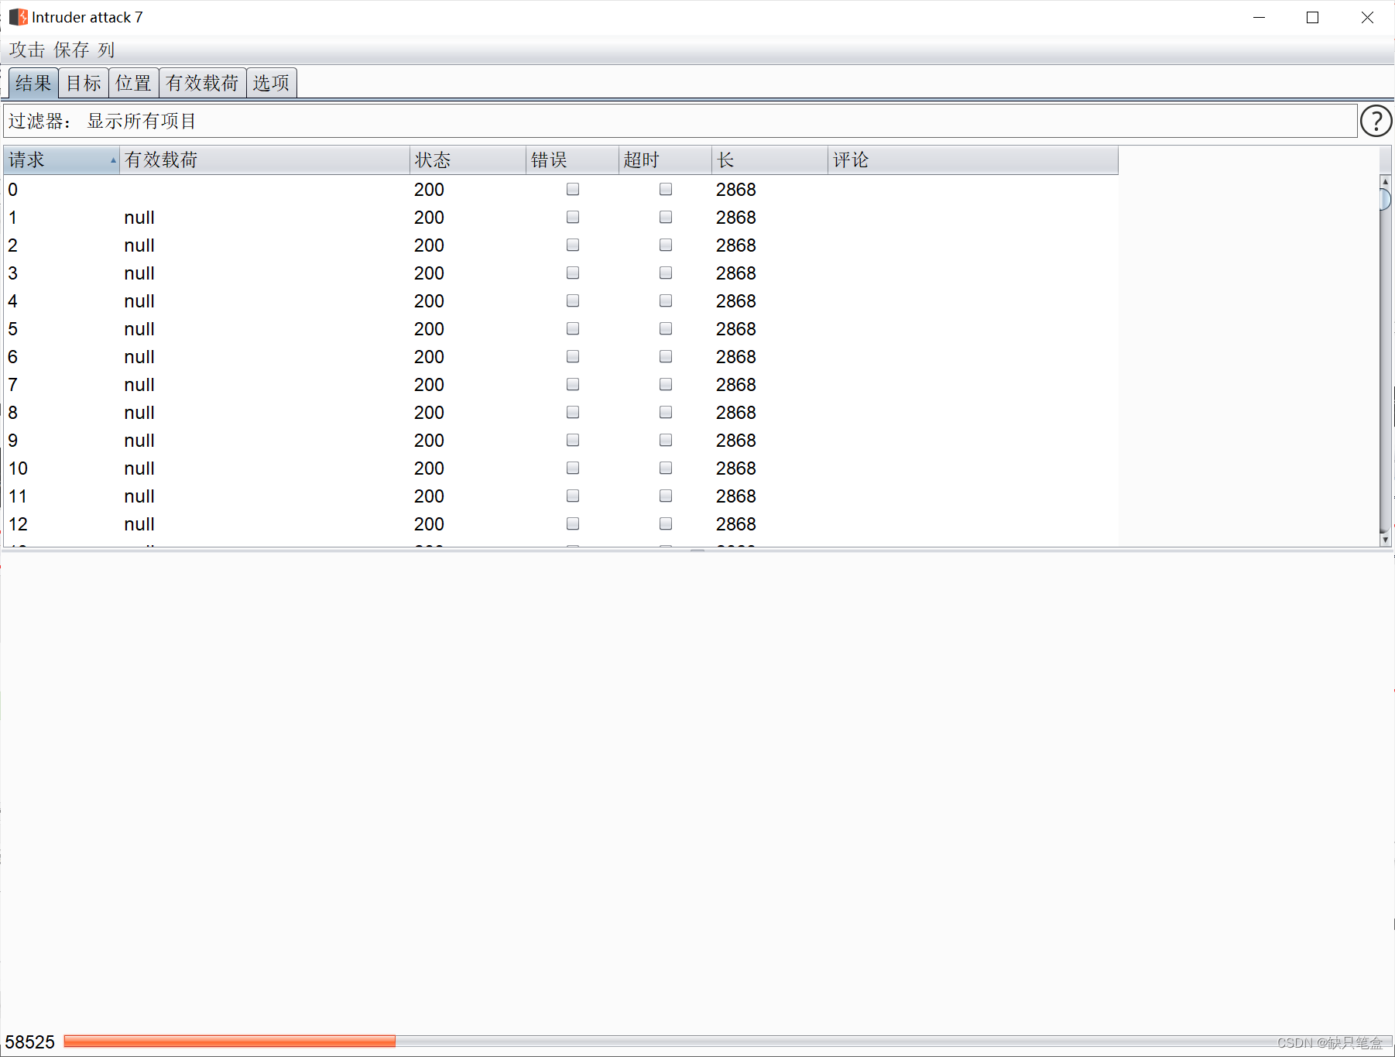Sort by the 评论 column header
This screenshot has height=1057, width=1395.
coord(973,160)
